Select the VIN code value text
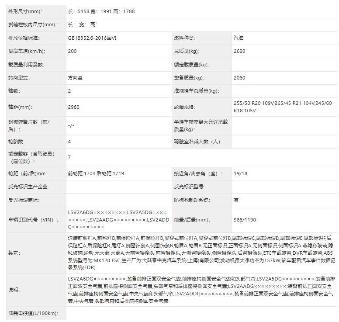This screenshot has width=339, height=322. pos(117,219)
